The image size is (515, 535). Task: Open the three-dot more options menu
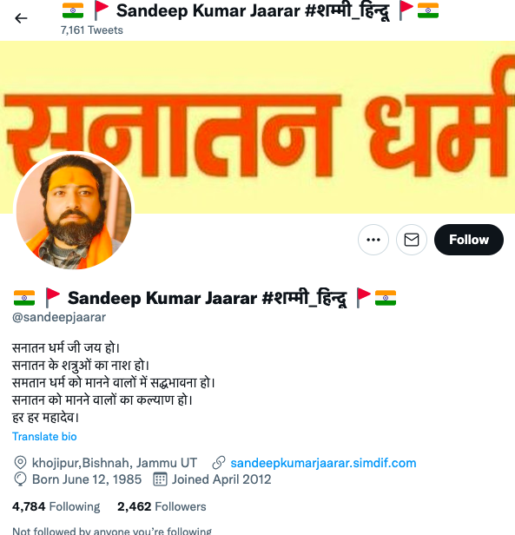pyautogui.click(x=373, y=240)
